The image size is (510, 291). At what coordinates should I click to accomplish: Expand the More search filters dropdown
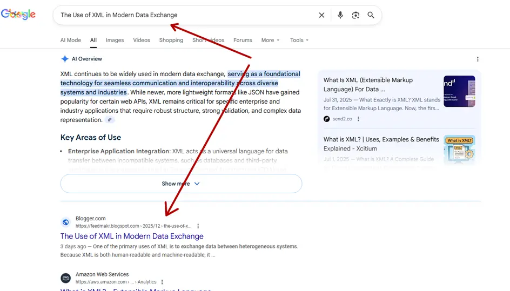click(x=270, y=40)
